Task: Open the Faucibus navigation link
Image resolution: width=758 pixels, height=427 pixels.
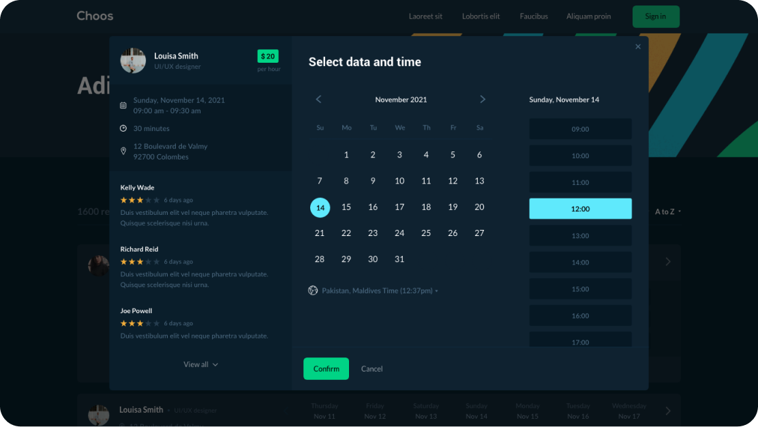Action: point(533,16)
